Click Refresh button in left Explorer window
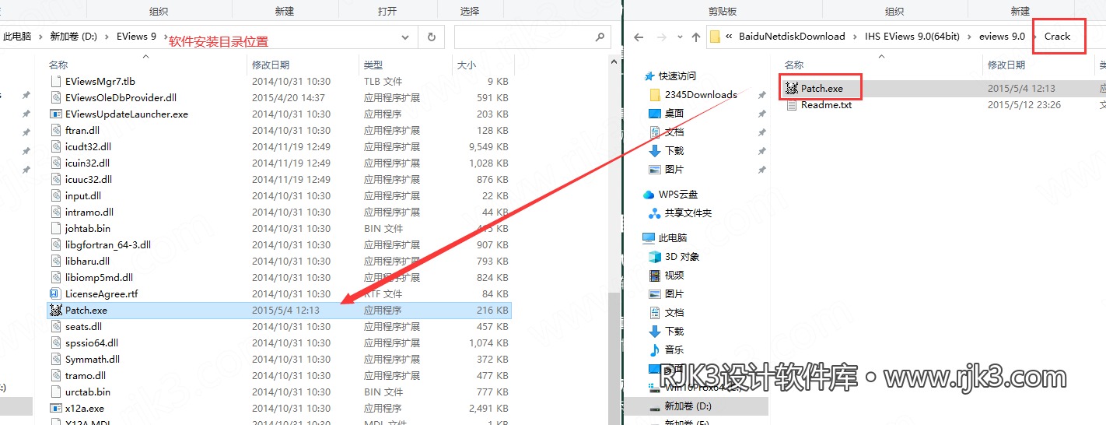The image size is (1106, 425). pos(431,37)
